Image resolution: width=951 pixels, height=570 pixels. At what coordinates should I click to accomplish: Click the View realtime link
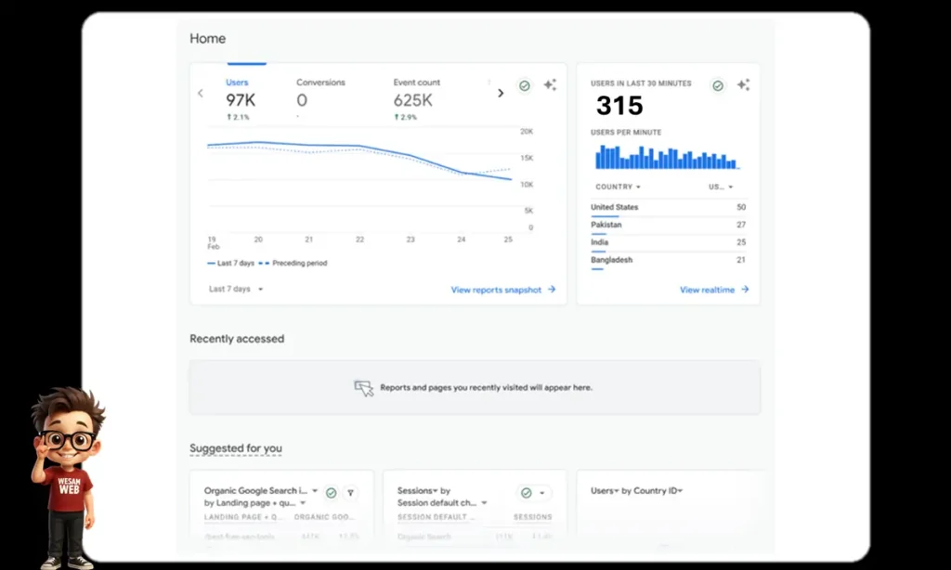713,290
